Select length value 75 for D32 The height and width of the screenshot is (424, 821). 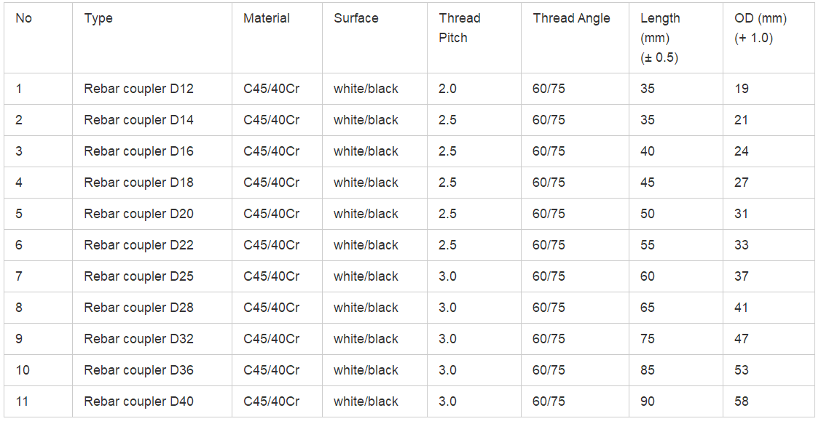point(648,339)
